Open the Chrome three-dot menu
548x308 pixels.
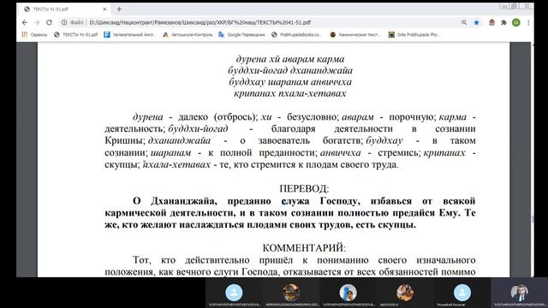[528, 22]
